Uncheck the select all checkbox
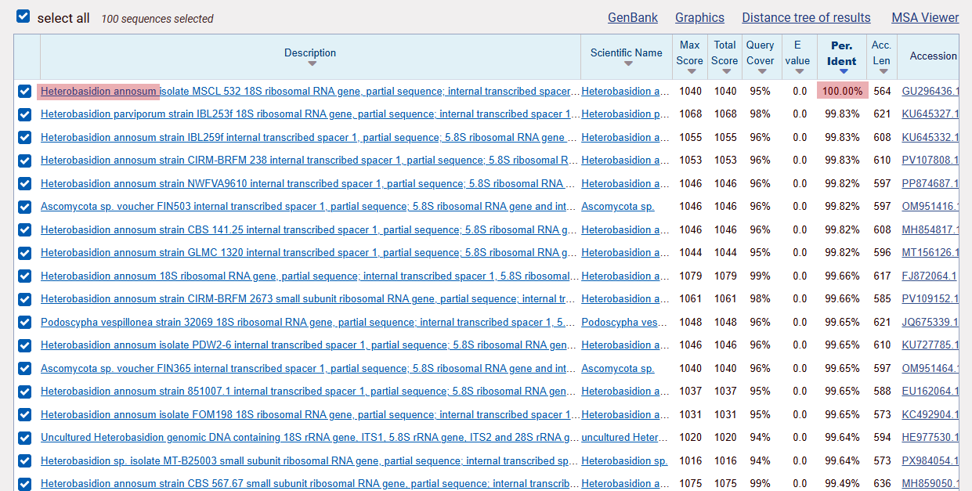This screenshot has height=491, width=972. coord(23,16)
